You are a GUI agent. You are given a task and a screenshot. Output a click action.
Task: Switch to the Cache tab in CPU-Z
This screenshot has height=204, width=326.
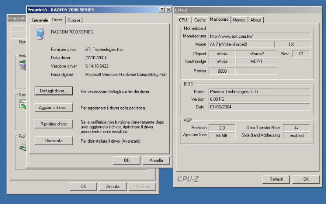click(200, 20)
